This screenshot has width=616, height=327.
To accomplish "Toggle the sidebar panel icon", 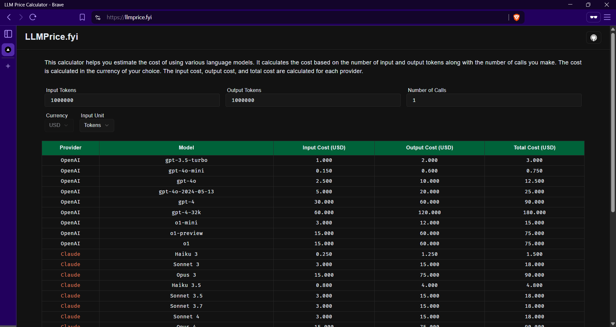I will (x=8, y=34).
